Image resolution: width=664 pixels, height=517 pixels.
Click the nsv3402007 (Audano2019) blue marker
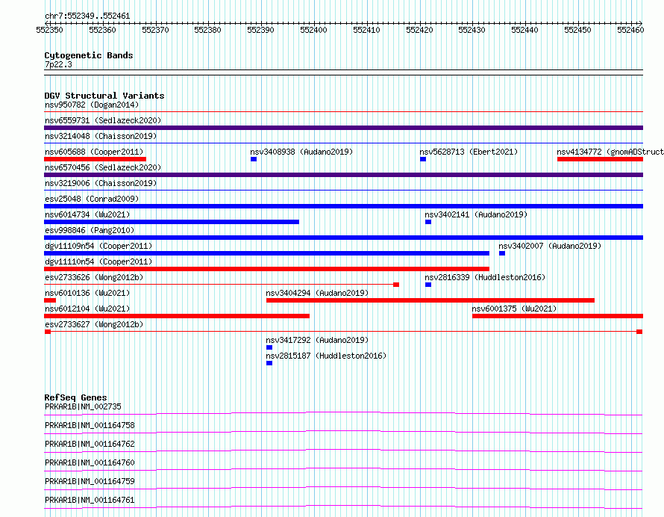[x=502, y=253]
